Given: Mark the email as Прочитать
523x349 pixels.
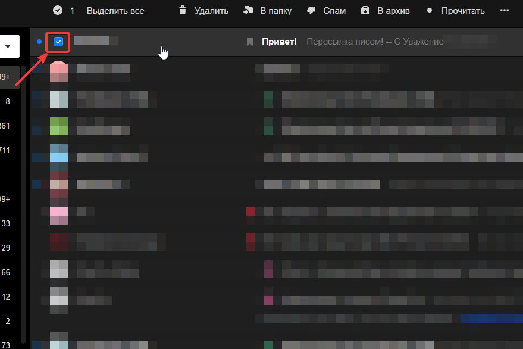Looking at the screenshot, I should click(x=463, y=11).
